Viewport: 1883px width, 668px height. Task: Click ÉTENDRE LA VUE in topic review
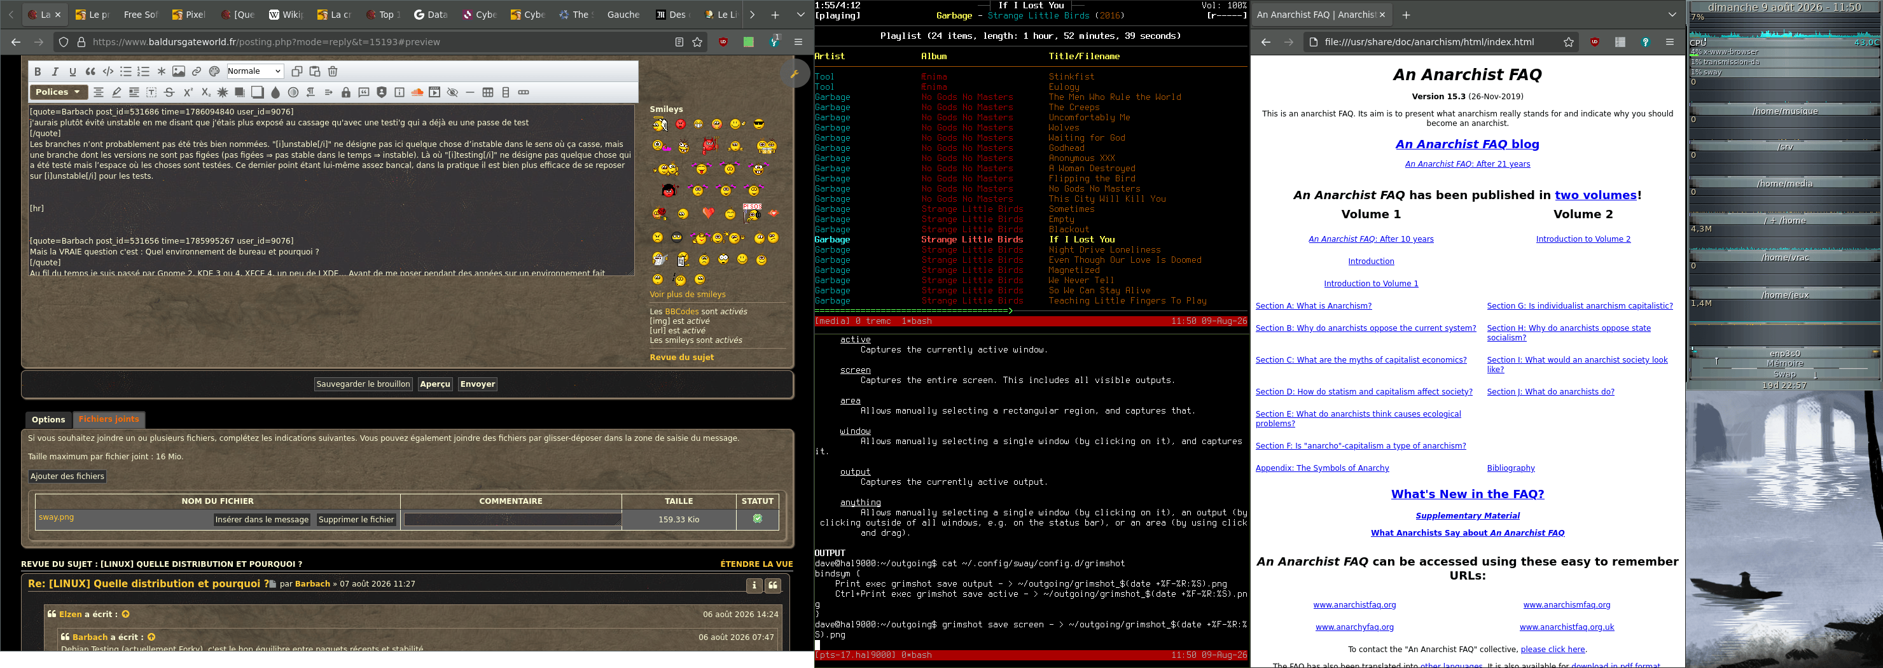[x=756, y=564]
